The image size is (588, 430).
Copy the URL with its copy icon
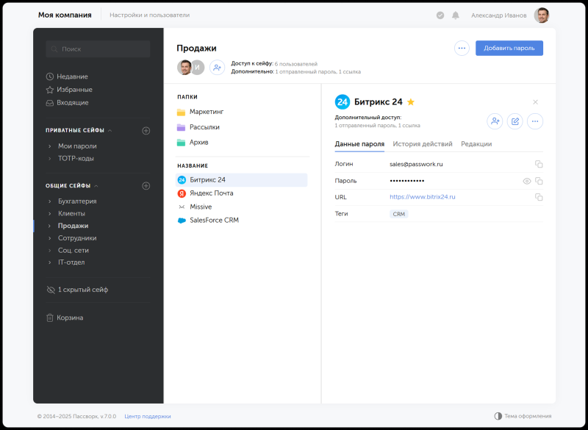(539, 197)
